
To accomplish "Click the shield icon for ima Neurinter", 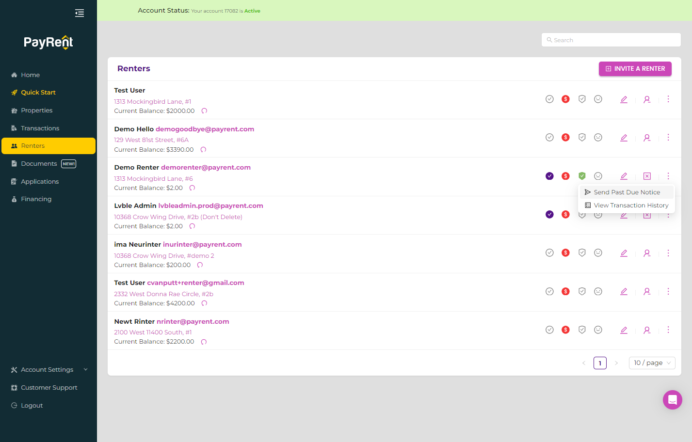I will [582, 253].
